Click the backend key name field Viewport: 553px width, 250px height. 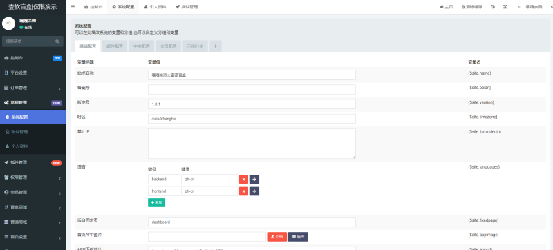pos(164,180)
